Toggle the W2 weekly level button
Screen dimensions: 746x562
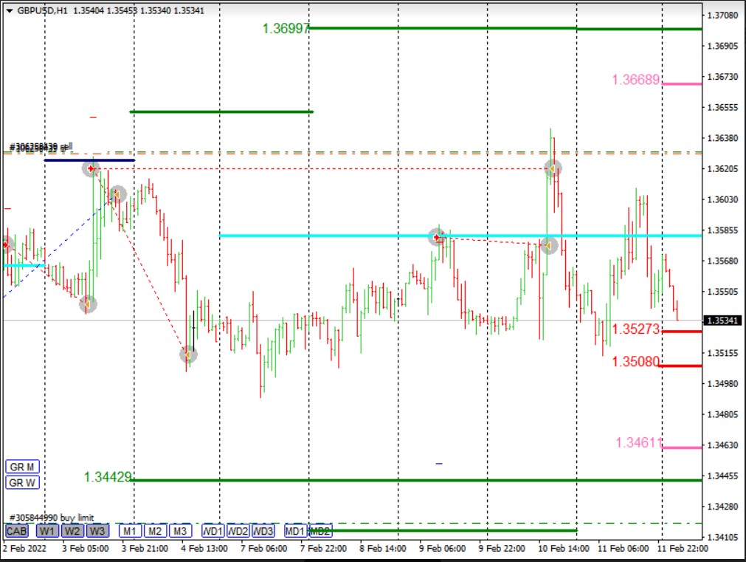pyautogui.click(x=72, y=531)
